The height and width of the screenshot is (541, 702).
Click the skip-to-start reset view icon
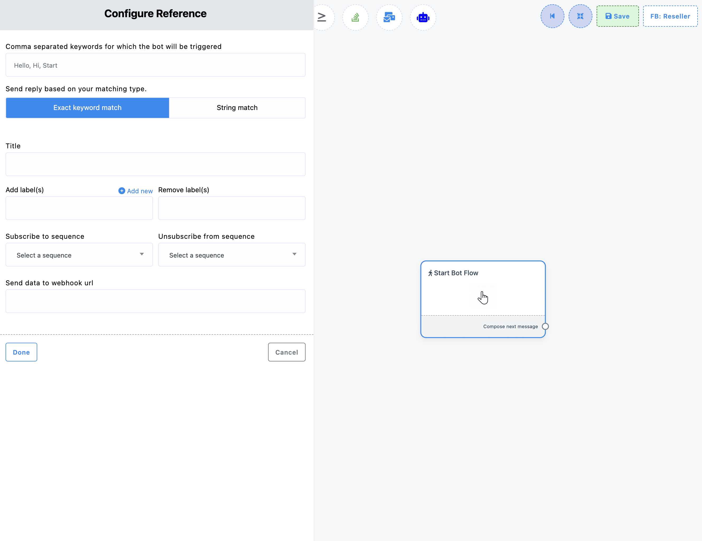pyautogui.click(x=552, y=16)
